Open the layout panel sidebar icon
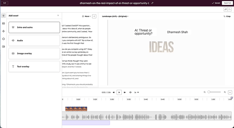 tap(3, 47)
